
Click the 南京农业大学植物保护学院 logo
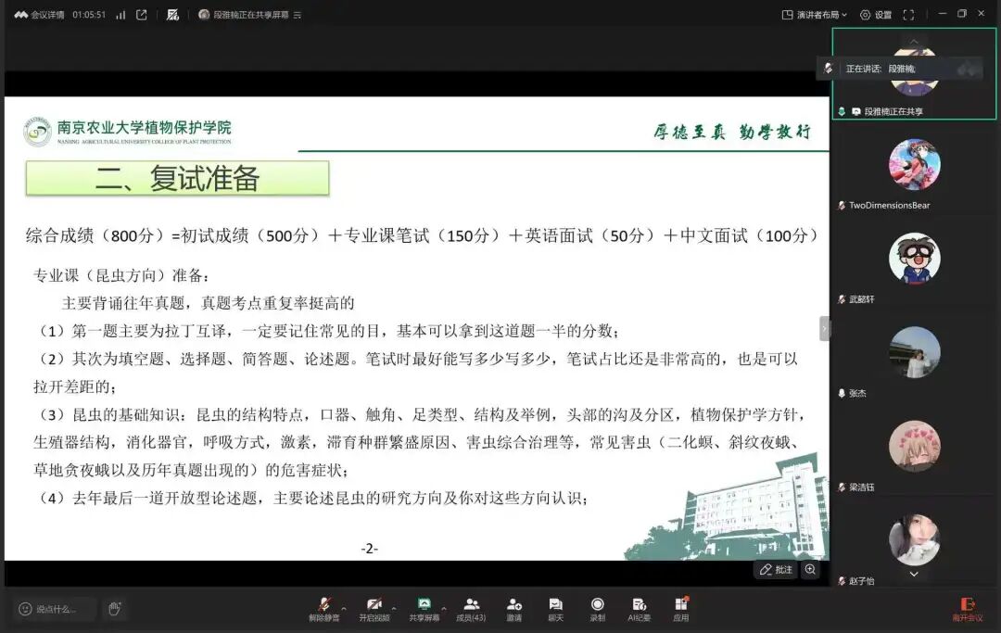128,133
